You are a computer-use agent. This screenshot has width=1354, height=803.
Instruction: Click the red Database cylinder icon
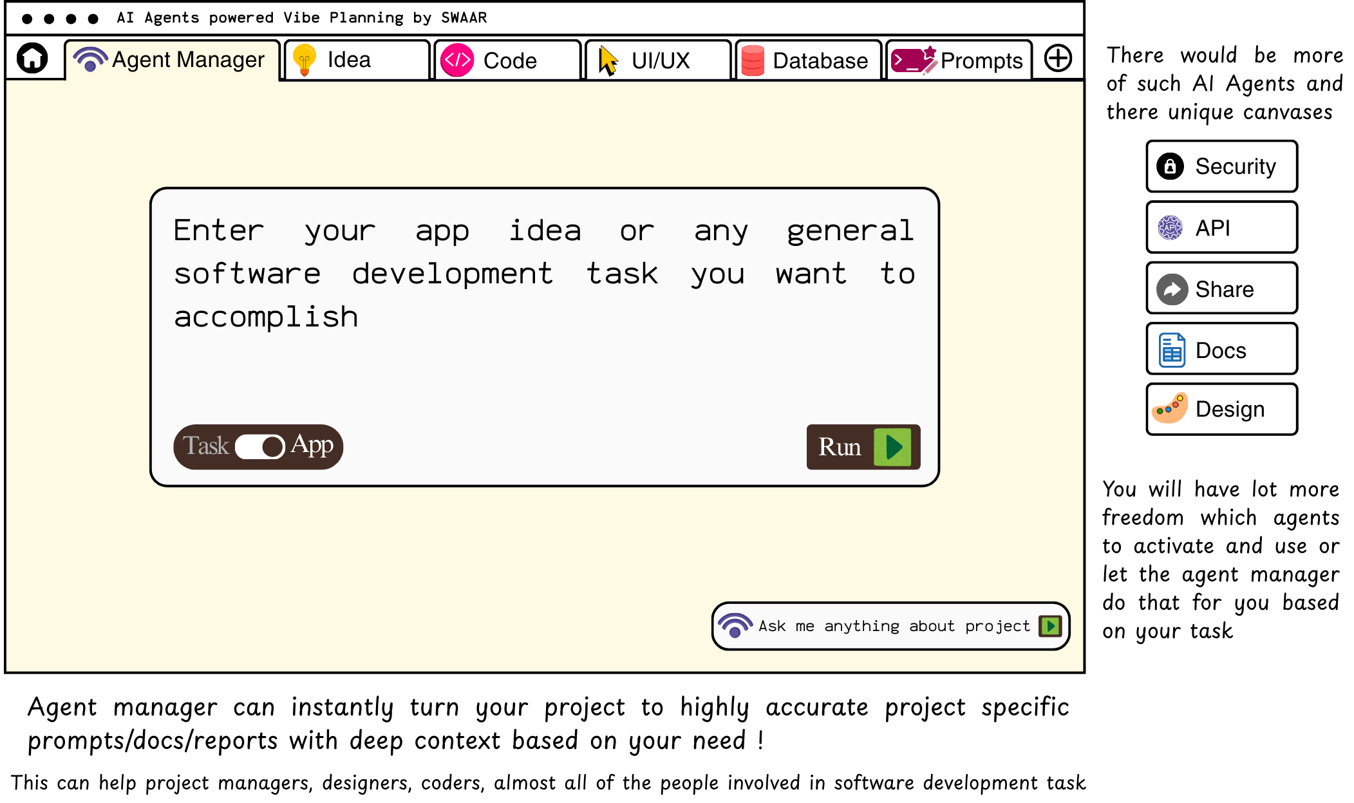[x=753, y=60]
